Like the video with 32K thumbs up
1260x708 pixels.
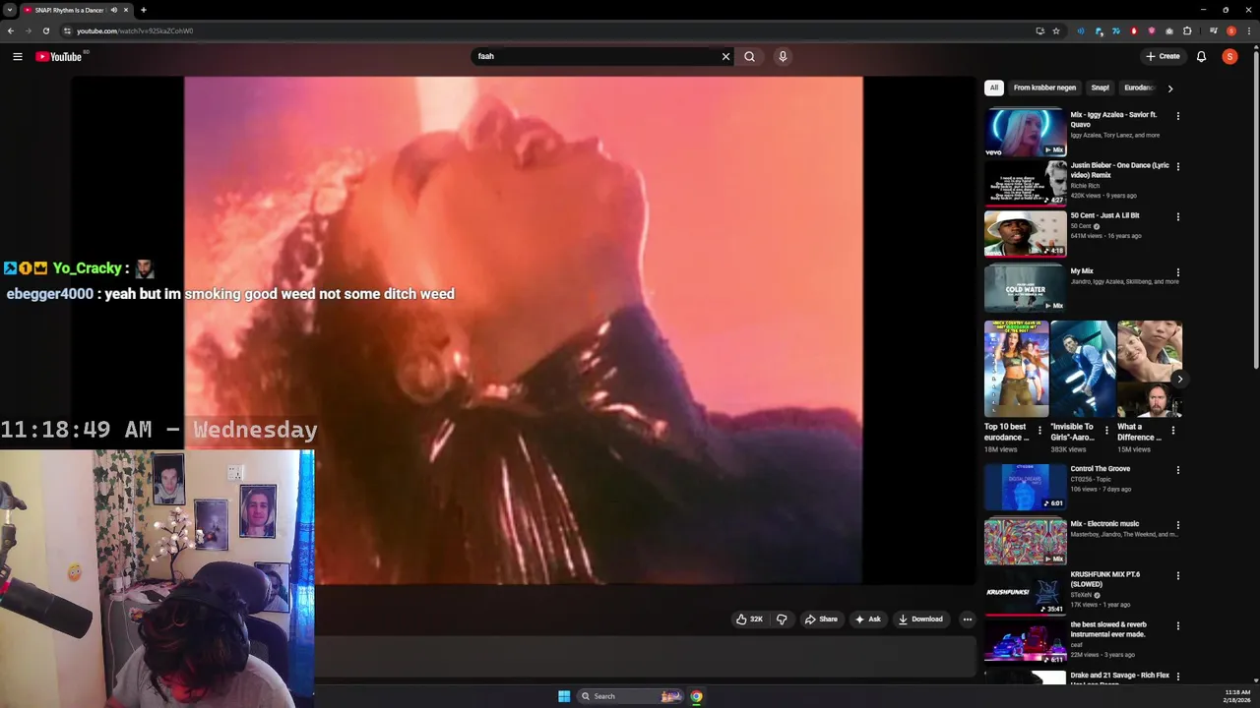pyautogui.click(x=750, y=619)
